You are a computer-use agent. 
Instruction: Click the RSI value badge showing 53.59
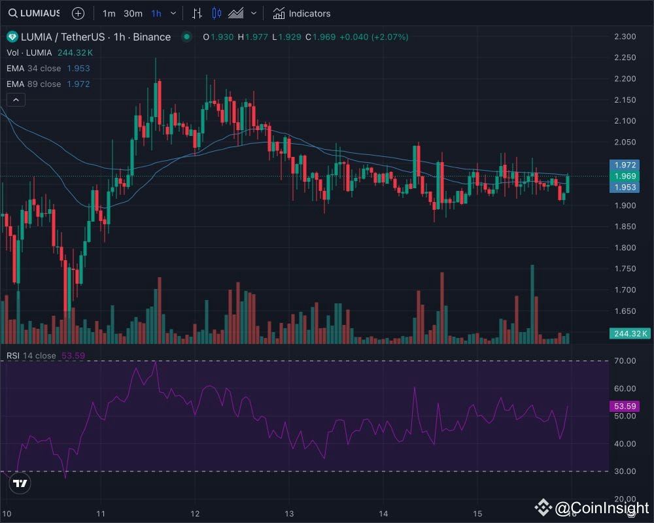click(x=623, y=406)
